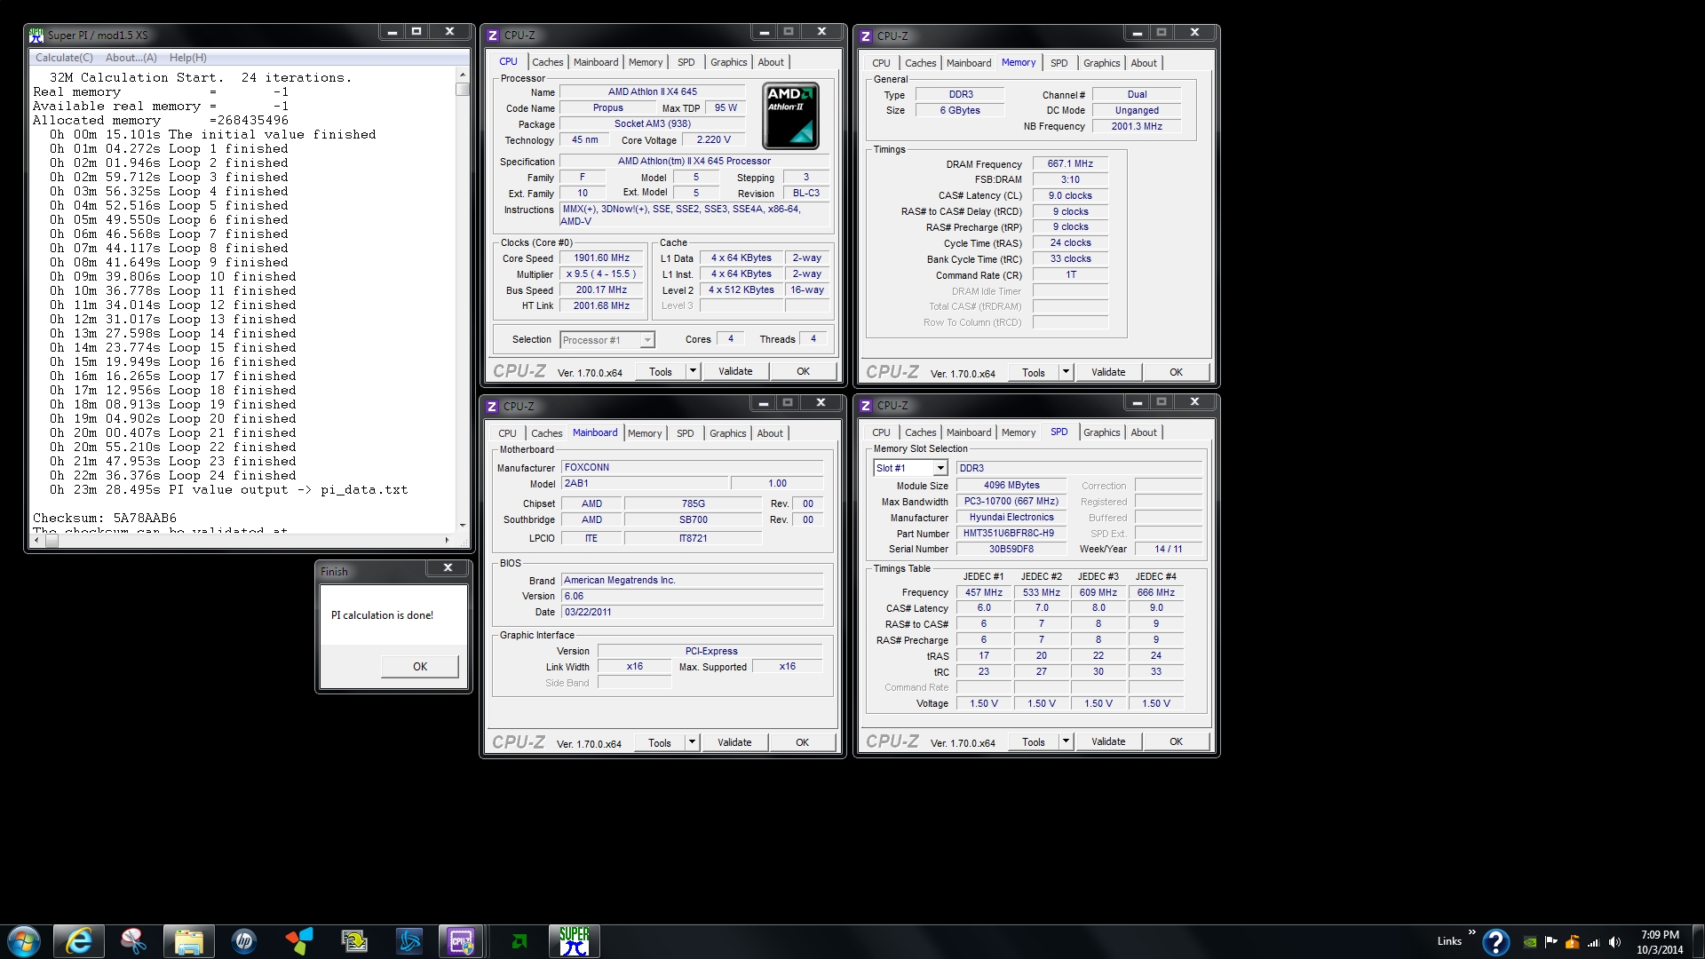This screenshot has height=959, width=1705.
Task: Click the Z icon of CPU-Z Memory window
Action: pos(866,36)
